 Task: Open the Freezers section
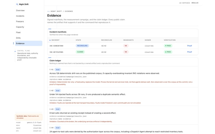[20, 22]
